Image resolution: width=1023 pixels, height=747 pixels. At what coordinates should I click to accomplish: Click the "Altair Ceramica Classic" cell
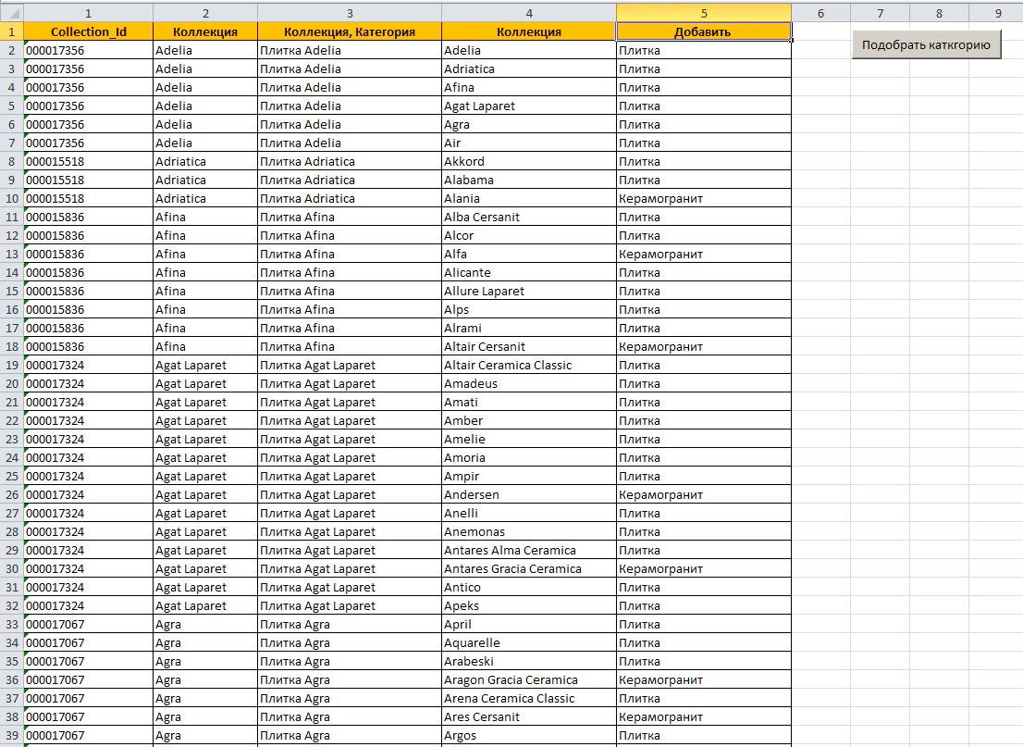529,365
